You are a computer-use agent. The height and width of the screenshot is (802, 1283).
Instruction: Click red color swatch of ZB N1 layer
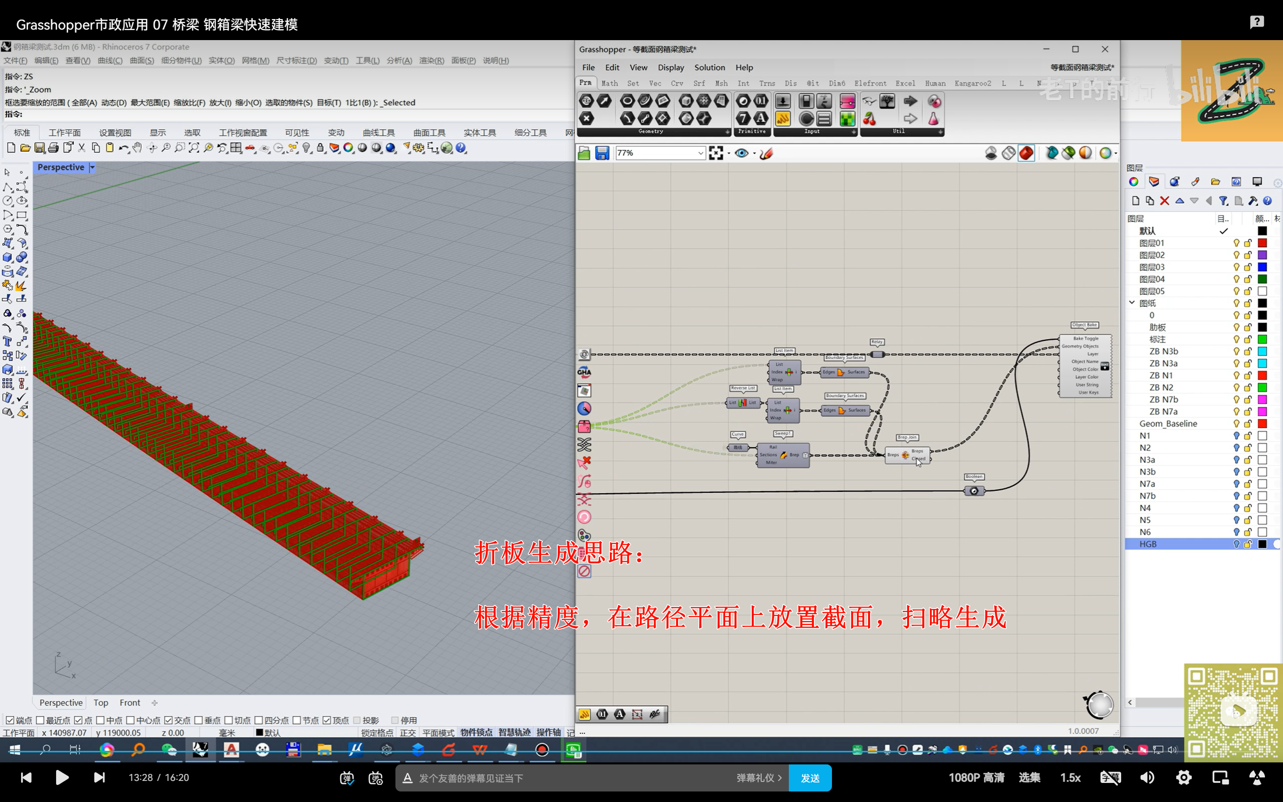pyautogui.click(x=1262, y=375)
